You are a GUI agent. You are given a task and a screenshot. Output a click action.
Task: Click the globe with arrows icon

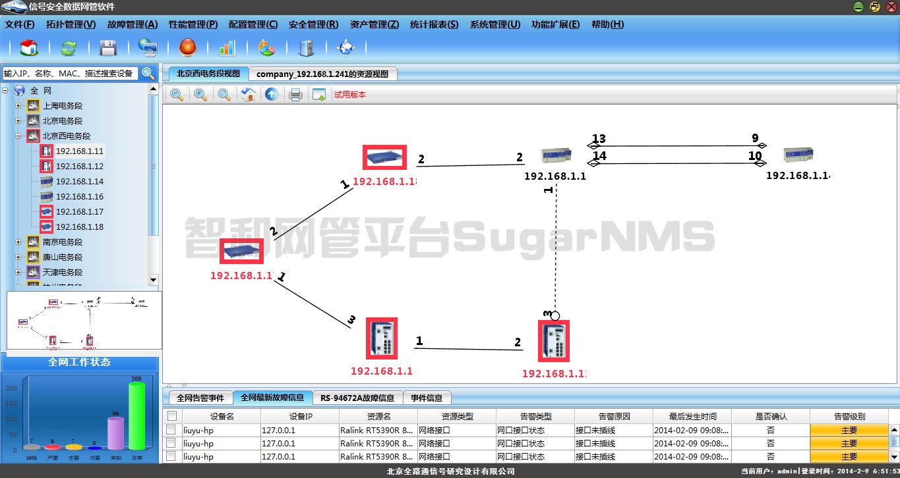pyautogui.click(x=345, y=47)
